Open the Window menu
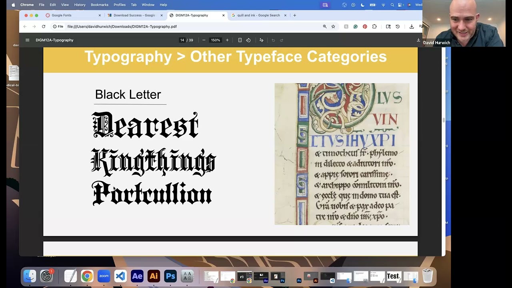 coord(148,5)
